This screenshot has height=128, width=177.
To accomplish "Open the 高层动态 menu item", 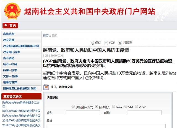I will pos(21,34).
